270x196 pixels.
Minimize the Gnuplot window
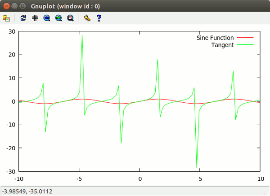[x=14, y=6]
